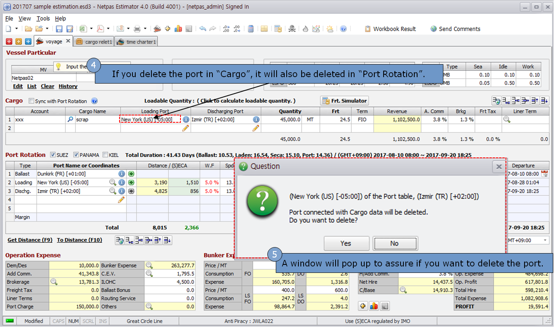Click the oil drop bunker icon
The height and width of the screenshot is (327, 554).
coord(306,29)
